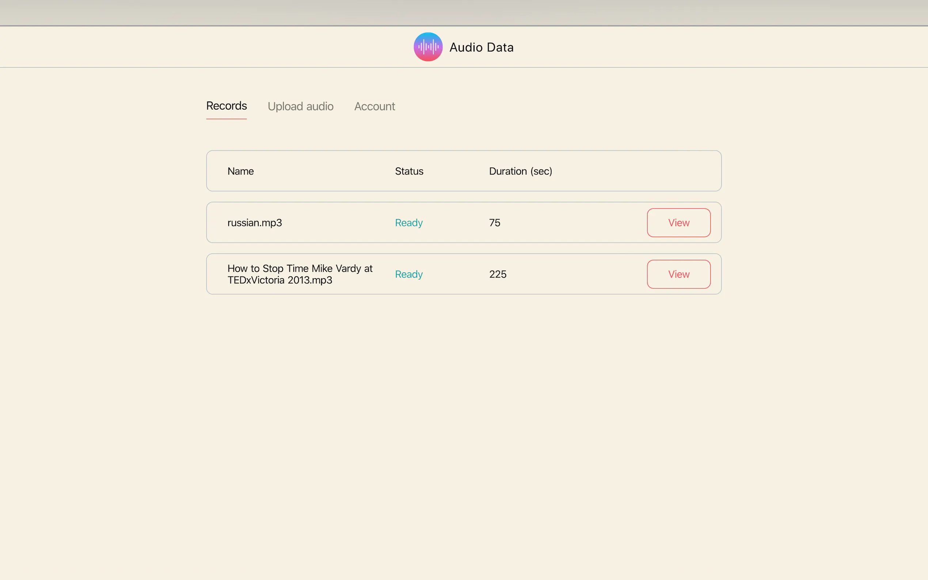The height and width of the screenshot is (580, 928).
Task: Click the 225 seconds duration value
Action: coord(498,274)
